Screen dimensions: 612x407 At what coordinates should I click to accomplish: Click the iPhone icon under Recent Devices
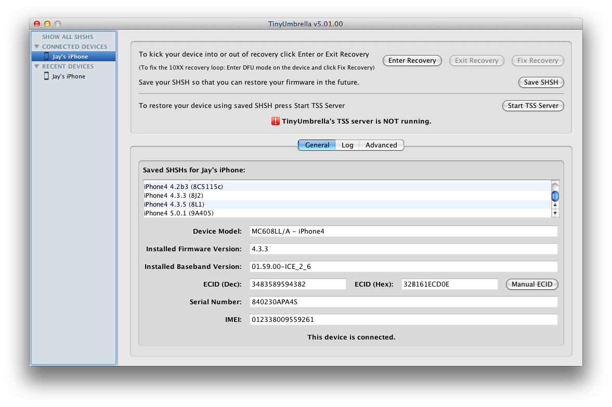46,76
